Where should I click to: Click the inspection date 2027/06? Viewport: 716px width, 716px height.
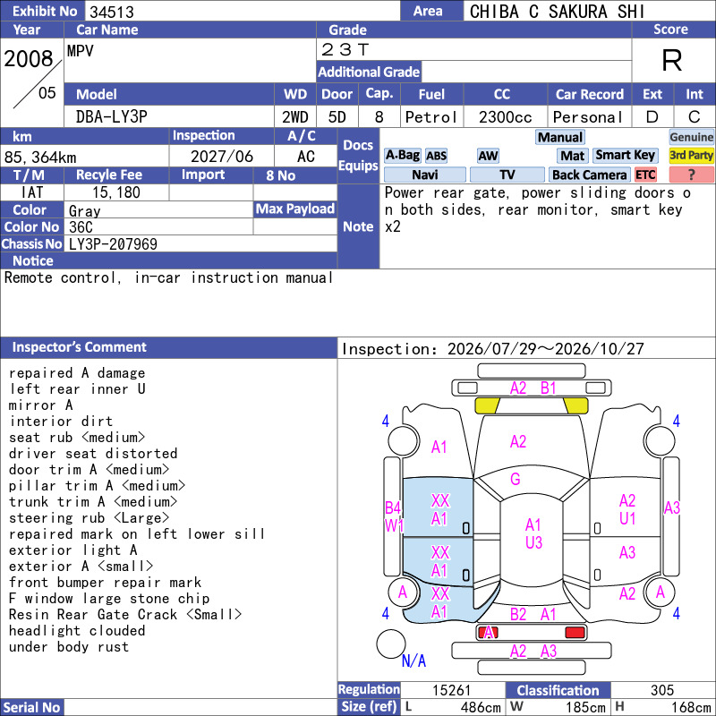point(221,156)
